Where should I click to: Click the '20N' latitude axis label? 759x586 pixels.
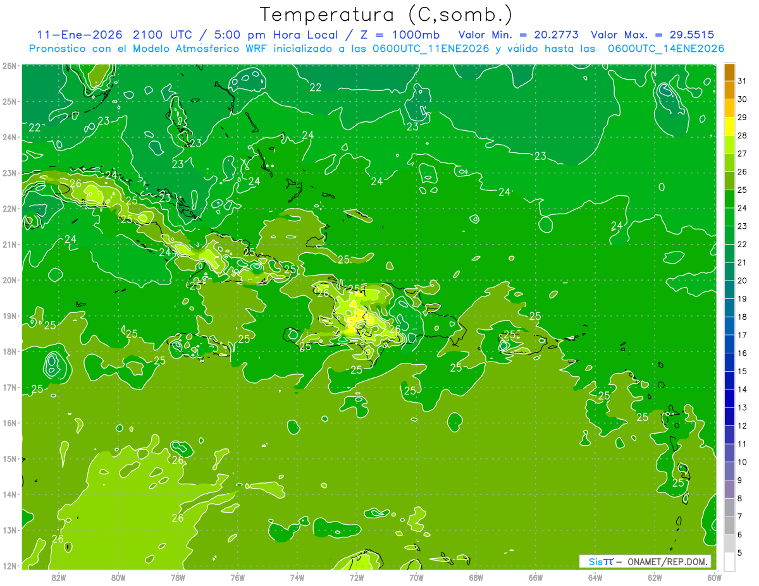(x=9, y=280)
